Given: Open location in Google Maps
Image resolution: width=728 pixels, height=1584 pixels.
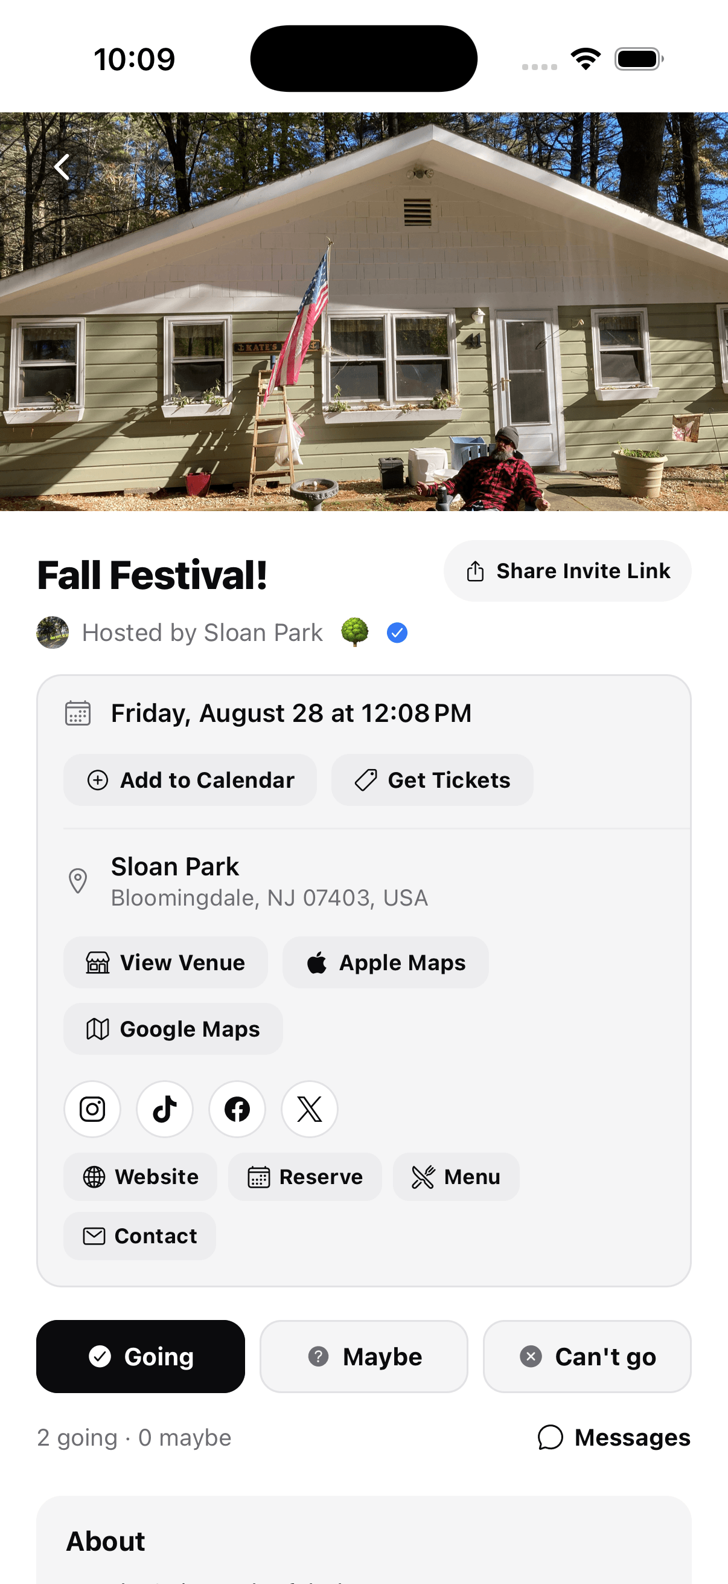Looking at the screenshot, I should (173, 1028).
